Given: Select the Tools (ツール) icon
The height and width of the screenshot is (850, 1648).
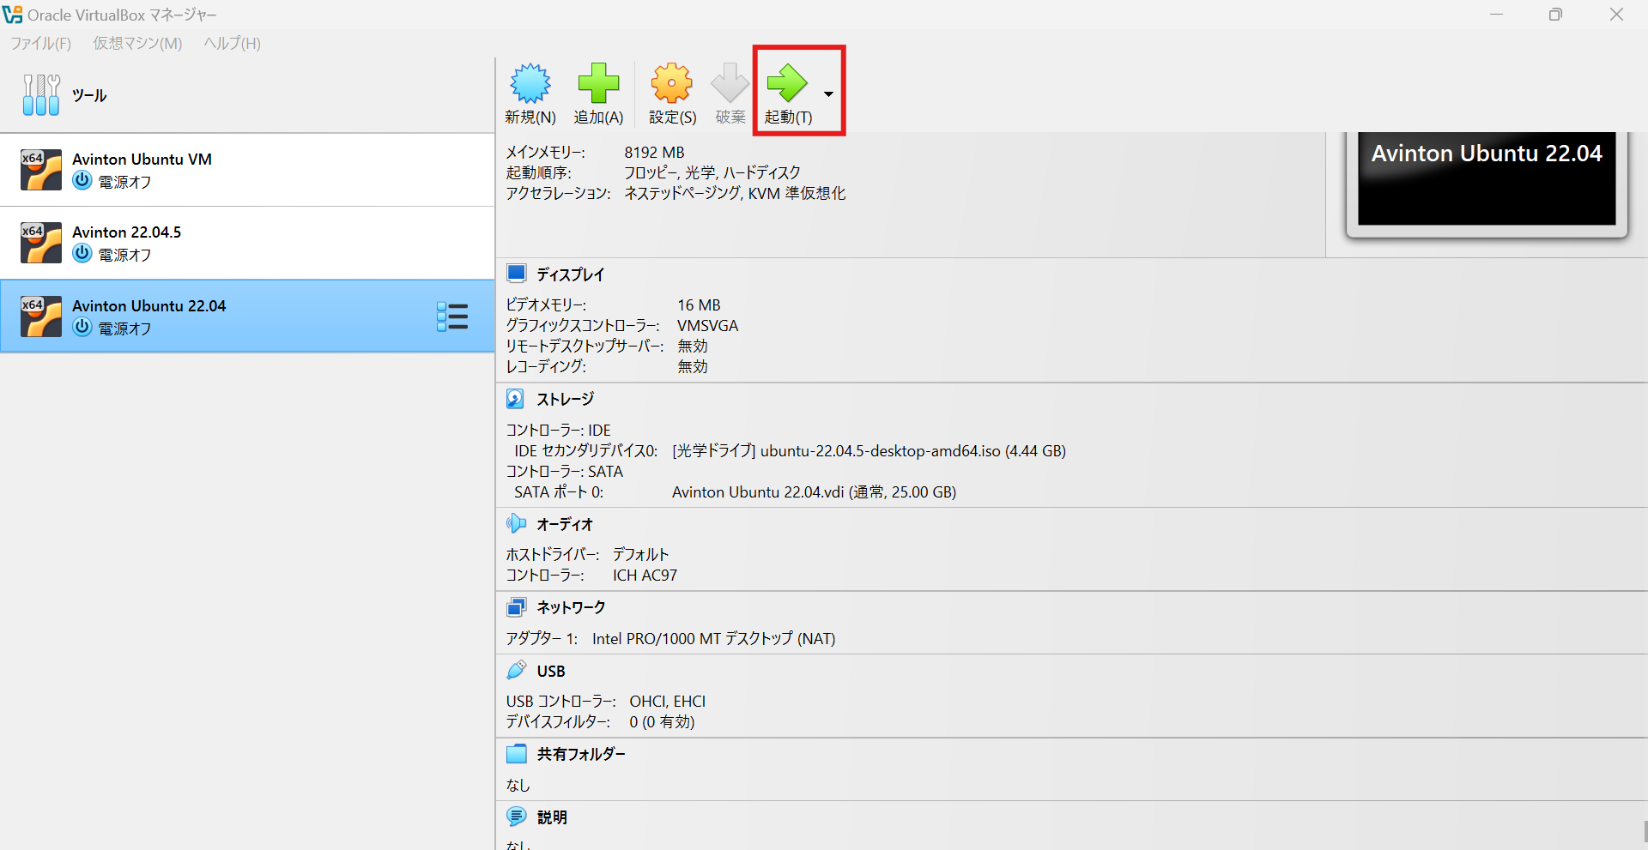Looking at the screenshot, I should (41, 94).
